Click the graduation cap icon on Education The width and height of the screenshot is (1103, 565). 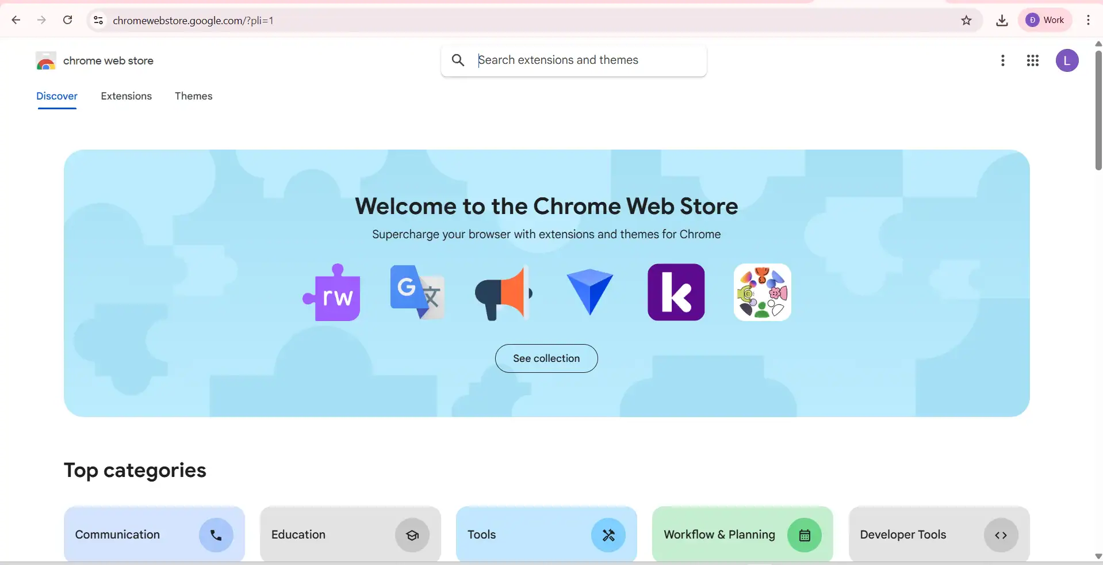click(412, 535)
